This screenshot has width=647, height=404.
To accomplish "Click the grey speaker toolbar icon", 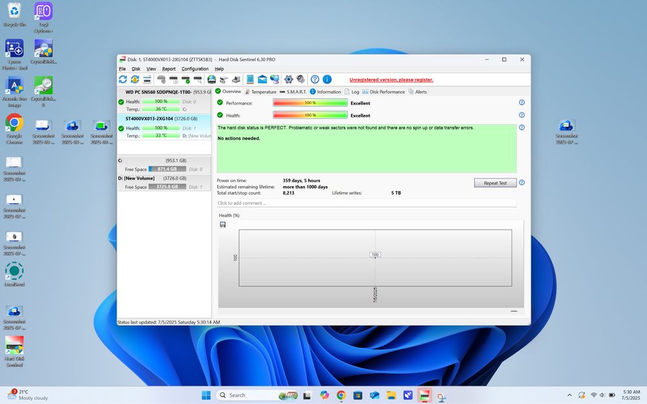I will [x=302, y=79].
